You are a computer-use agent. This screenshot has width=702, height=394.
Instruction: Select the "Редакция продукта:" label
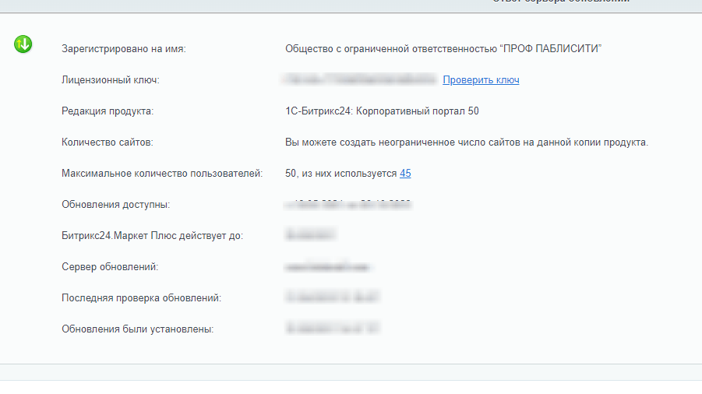(108, 111)
